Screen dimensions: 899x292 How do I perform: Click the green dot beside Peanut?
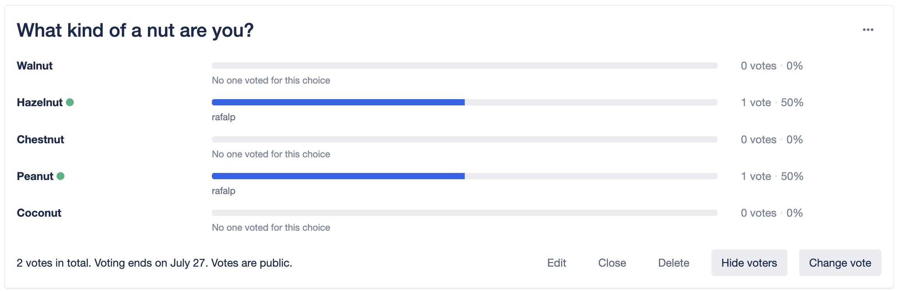pyautogui.click(x=60, y=176)
